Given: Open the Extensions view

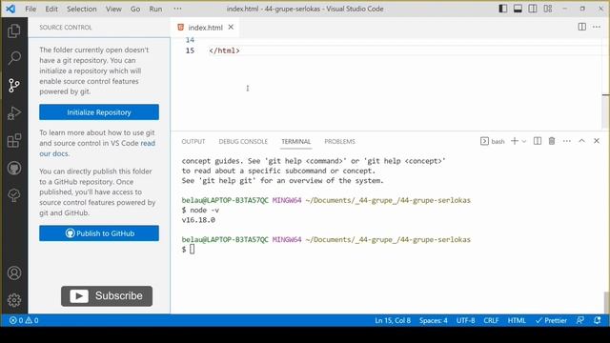Looking at the screenshot, I should point(14,140).
